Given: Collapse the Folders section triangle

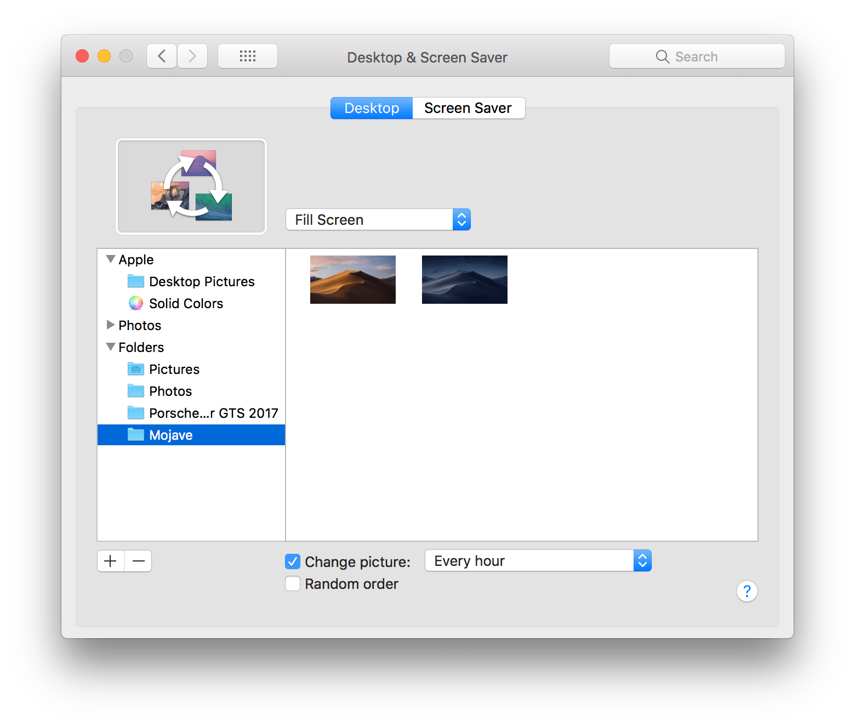Looking at the screenshot, I should pyautogui.click(x=111, y=347).
